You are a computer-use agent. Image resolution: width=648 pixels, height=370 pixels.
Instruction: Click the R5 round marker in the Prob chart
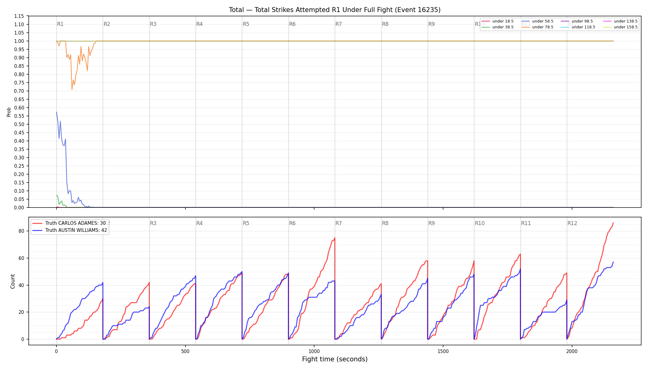[246, 24]
